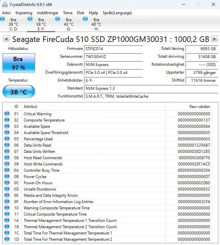Click the CrystalDiskInfo title bar app icon
Viewport: 220px width, 245px height.
click(5, 4)
